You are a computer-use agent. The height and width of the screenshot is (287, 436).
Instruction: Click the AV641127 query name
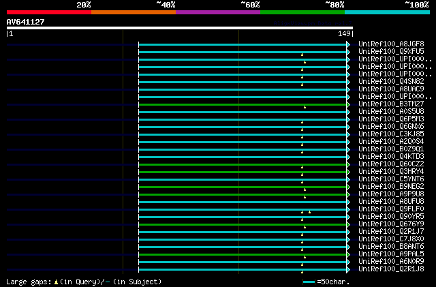tap(26, 22)
